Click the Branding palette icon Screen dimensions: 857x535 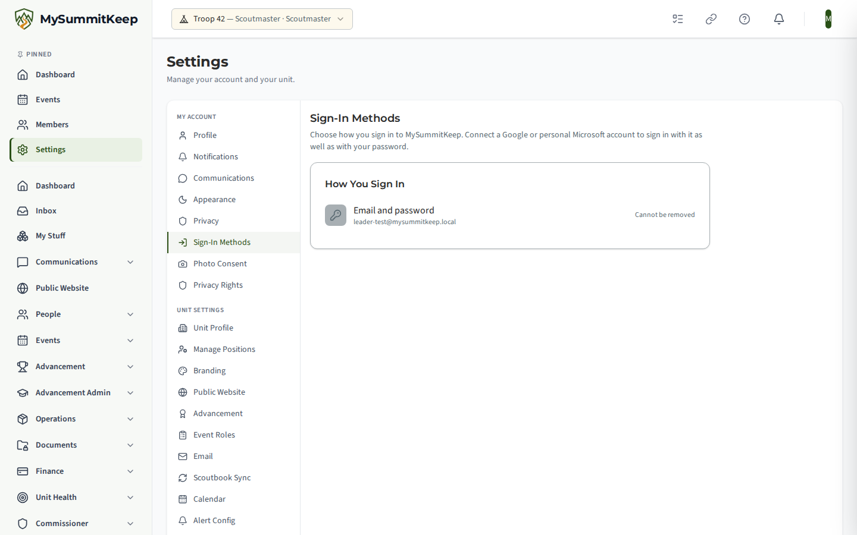(183, 371)
